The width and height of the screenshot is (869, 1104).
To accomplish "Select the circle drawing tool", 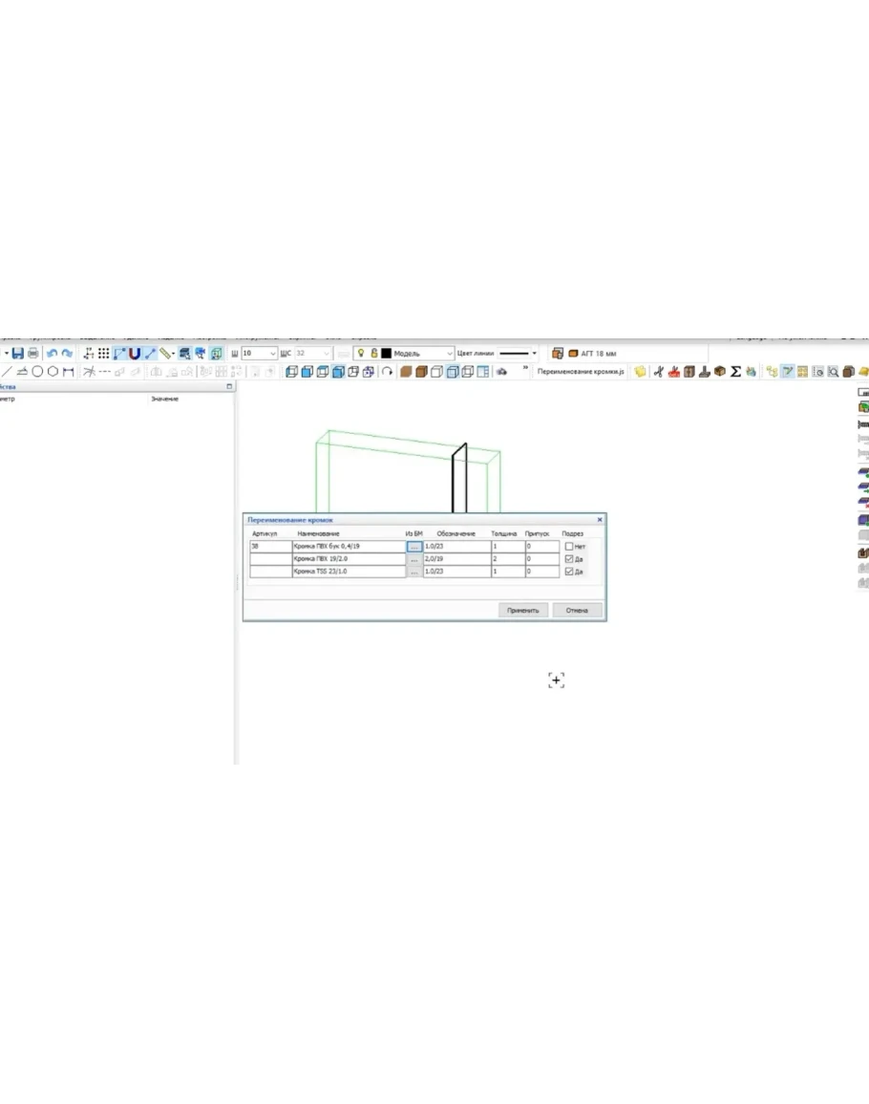I will pos(37,372).
